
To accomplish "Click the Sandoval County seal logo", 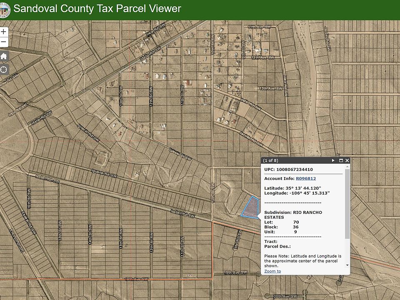I will tap(5, 9).
